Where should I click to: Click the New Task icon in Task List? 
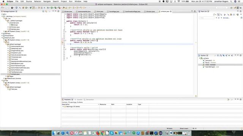point(214,15)
